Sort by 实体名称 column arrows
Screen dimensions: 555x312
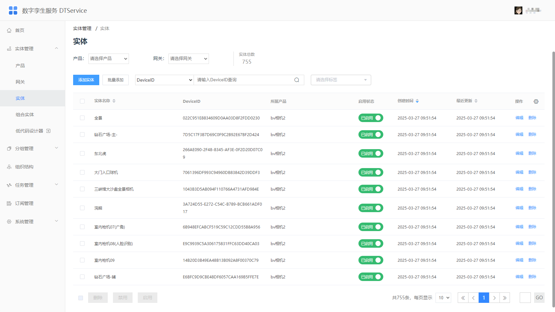(x=114, y=101)
